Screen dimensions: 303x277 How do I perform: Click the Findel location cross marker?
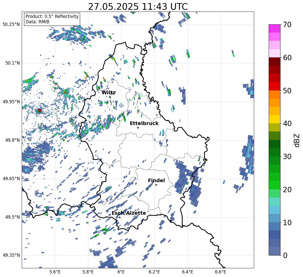point(156,185)
